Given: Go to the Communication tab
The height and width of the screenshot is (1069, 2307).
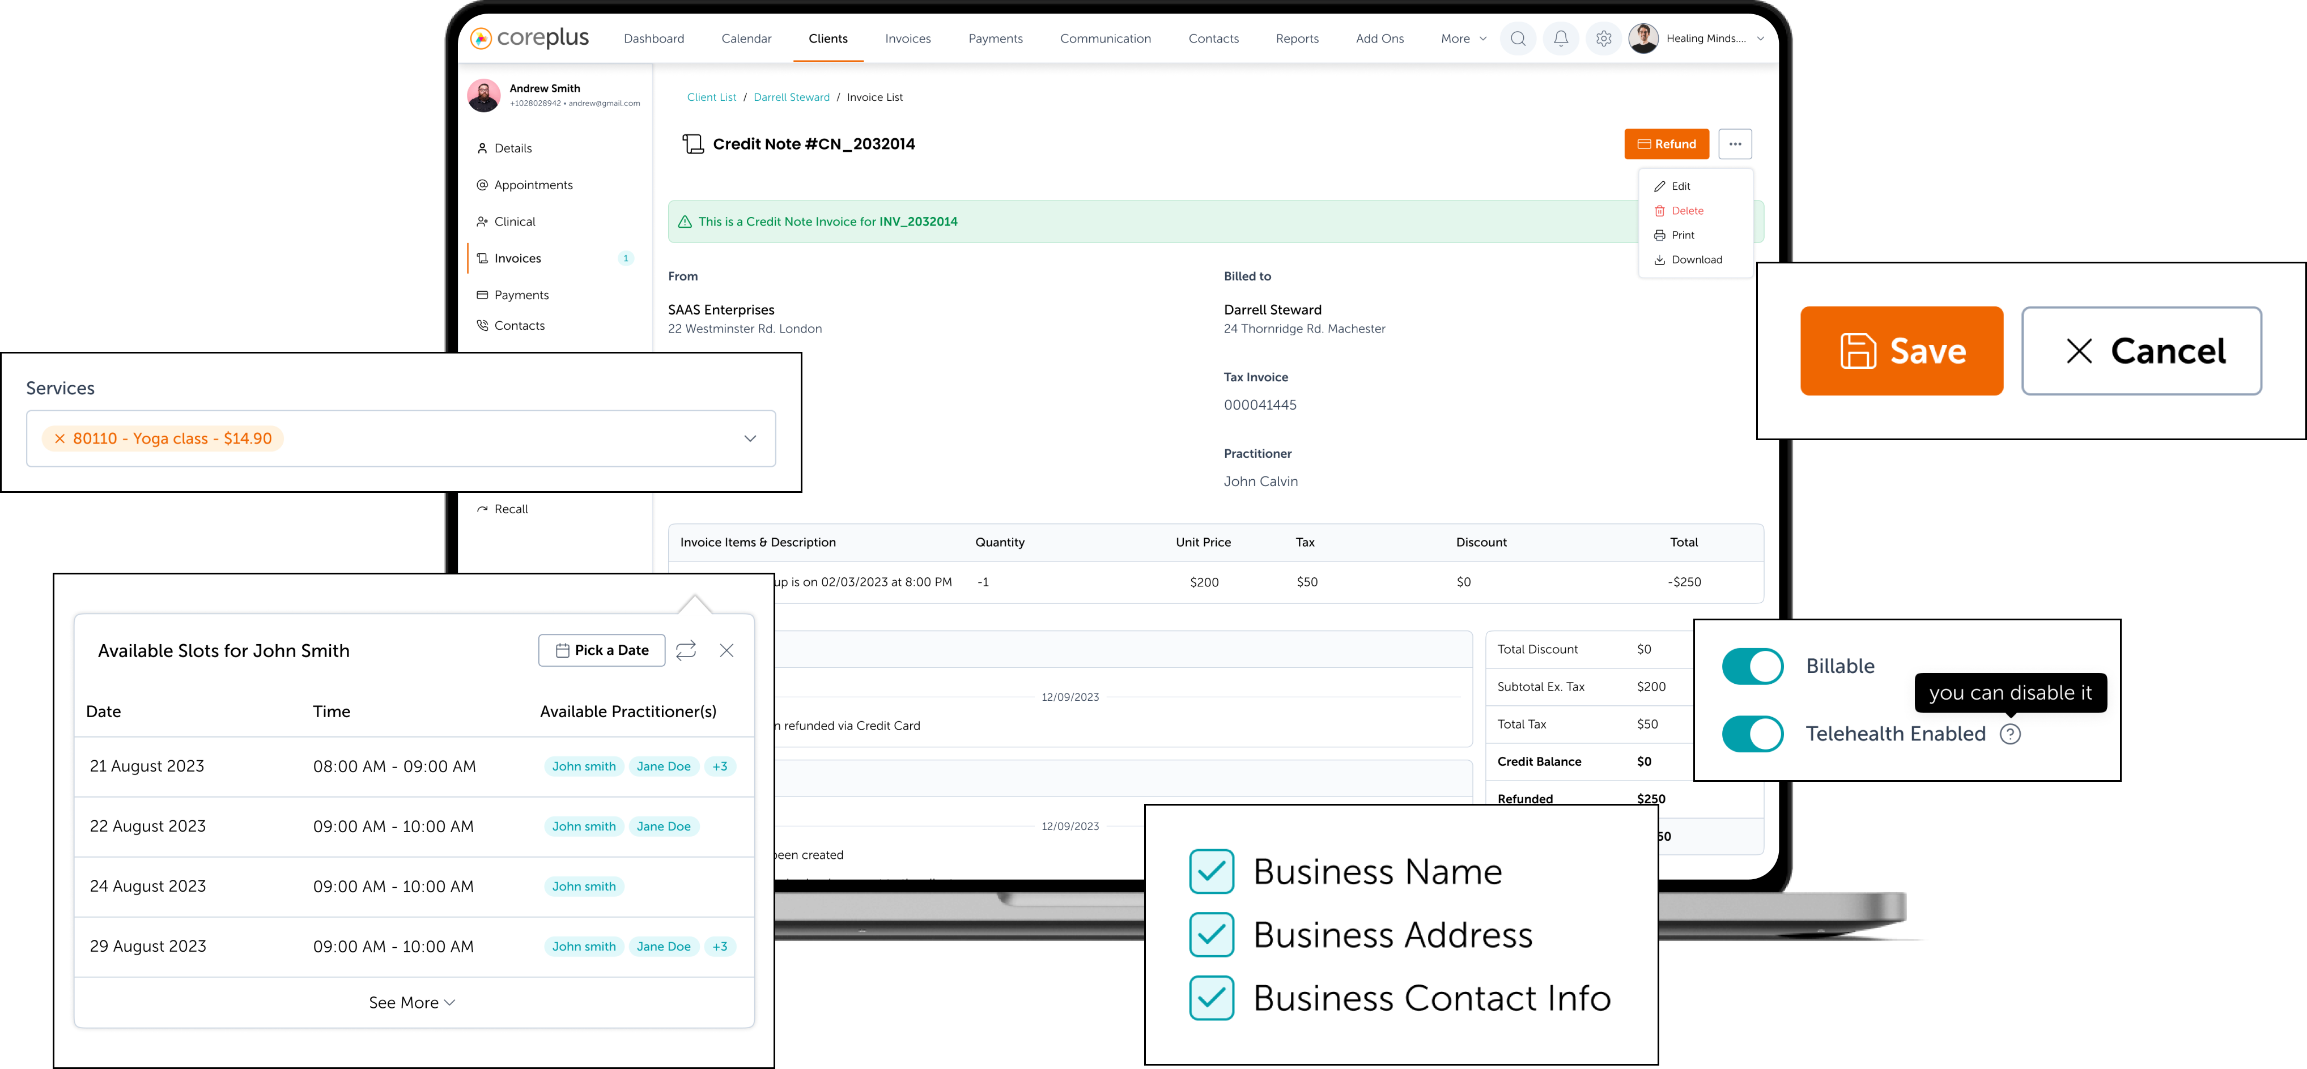Looking at the screenshot, I should pos(1105,39).
